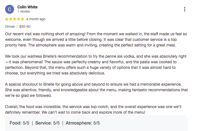Click the Service: 5/5 rating
Image resolution: width=199 pixels, height=131 pixels.
(x=47, y=123)
